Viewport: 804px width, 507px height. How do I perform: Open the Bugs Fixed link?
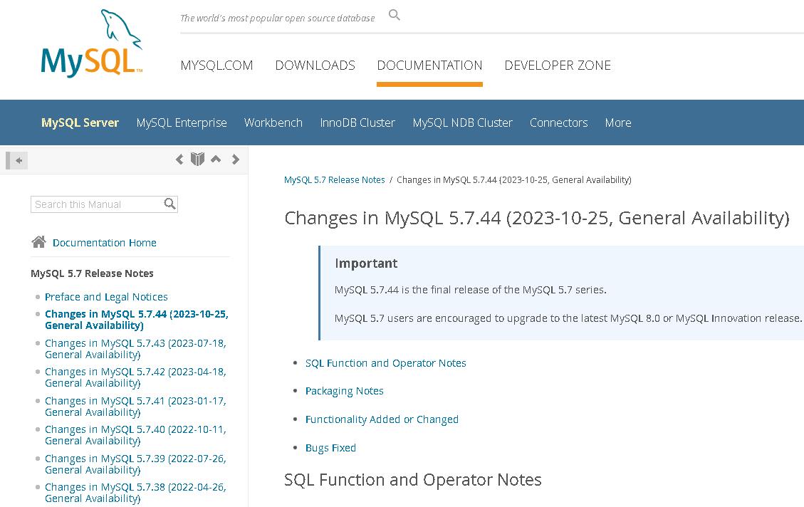pos(330,447)
